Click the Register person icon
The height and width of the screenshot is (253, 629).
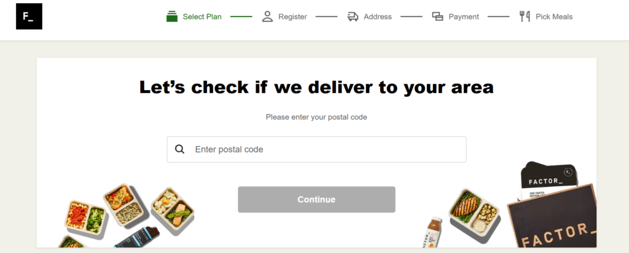coord(267,17)
